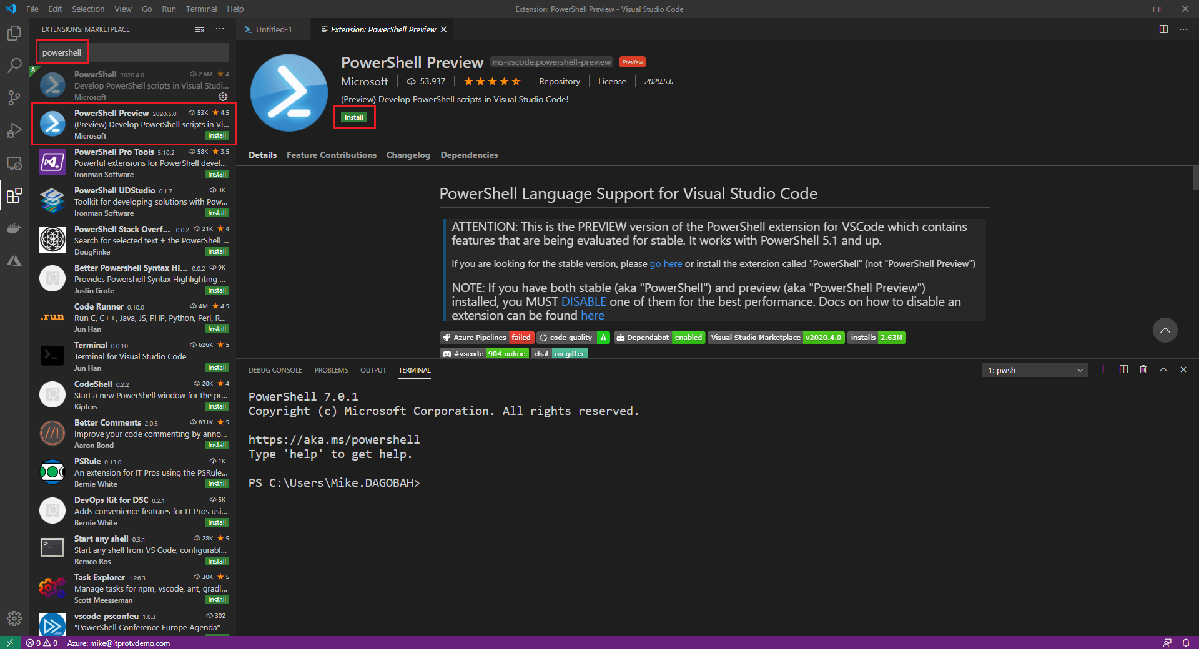This screenshot has width=1199, height=649.
Task: Open the File menu
Action: [32, 9]
